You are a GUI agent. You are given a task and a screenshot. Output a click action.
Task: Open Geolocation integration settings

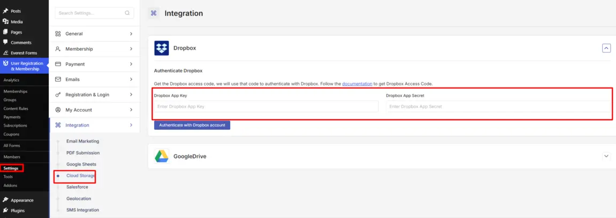79,198
